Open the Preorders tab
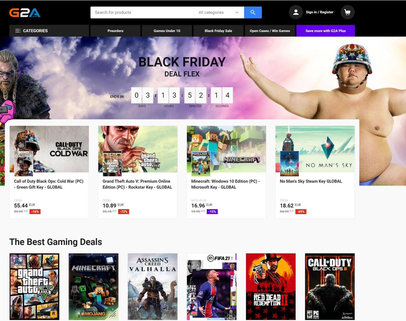 click(115, 31)
